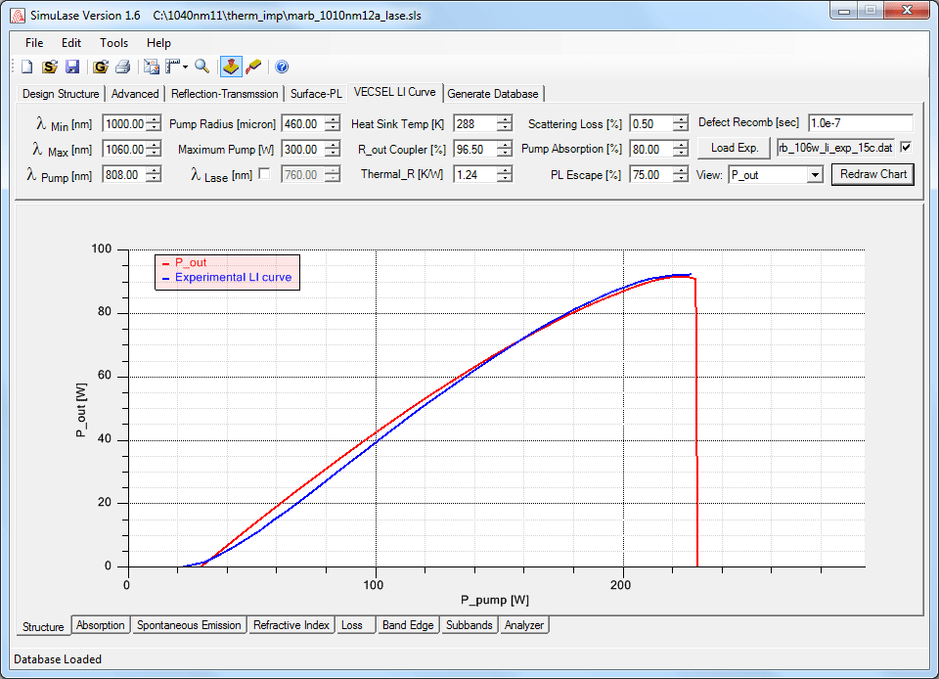This screenshot has height=679, width=939.
Task: Click the Scattering Loss spinner arrows
Action: [x=681, y=124]
